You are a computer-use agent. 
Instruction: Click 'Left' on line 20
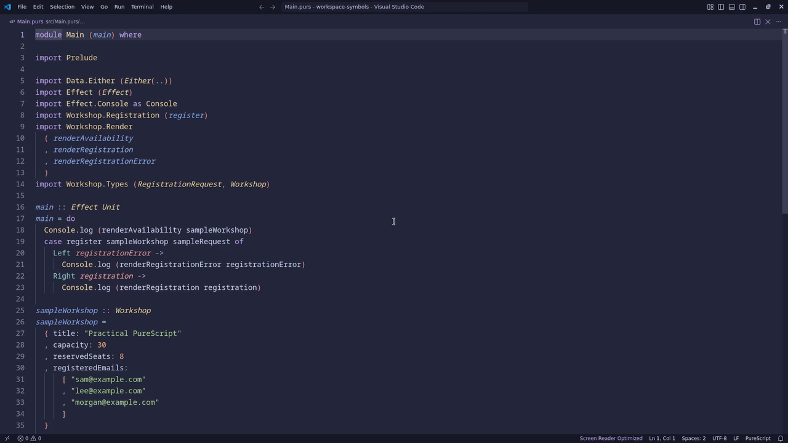(x=62, y=253)
